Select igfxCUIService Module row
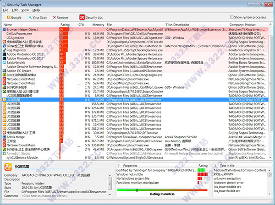Image resolution: width=275 pixels, height=205 pixels. (x=135, y=157)
